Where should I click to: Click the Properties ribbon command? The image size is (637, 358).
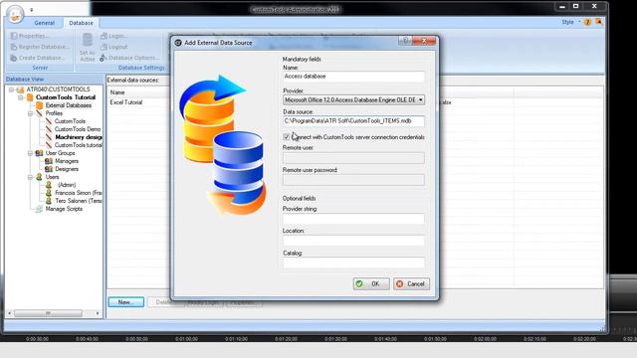pyautogui.click(x=30, y=36)
